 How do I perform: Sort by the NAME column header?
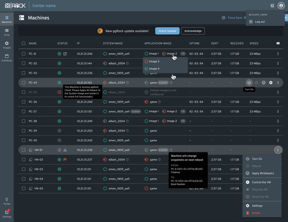point(32,44)
